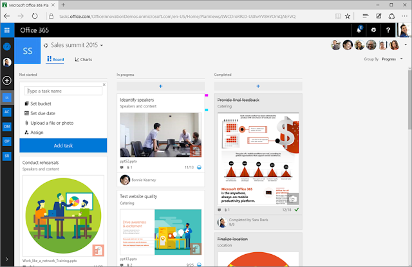Click the Add task button
This screenshot has height=267, width=412.
point(63,145)
